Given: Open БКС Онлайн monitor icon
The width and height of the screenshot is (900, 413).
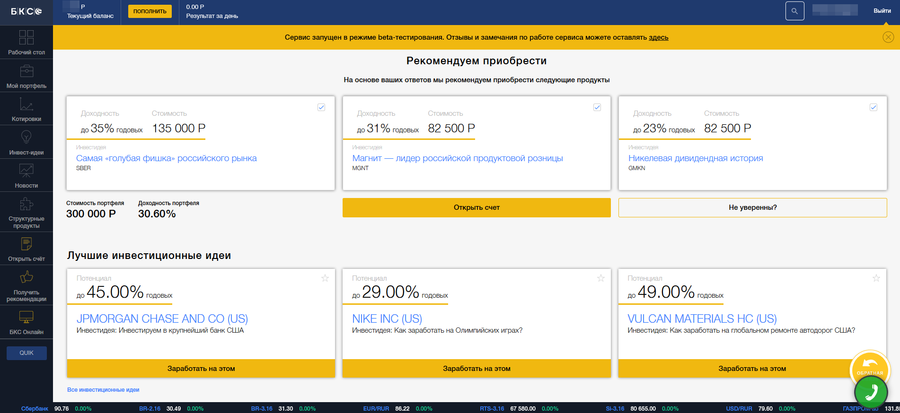Looking at the screenshot, I should [26, 317].
